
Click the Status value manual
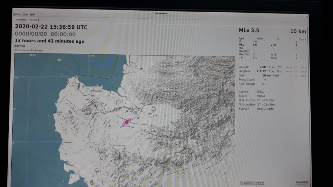[x=261, y=96]
